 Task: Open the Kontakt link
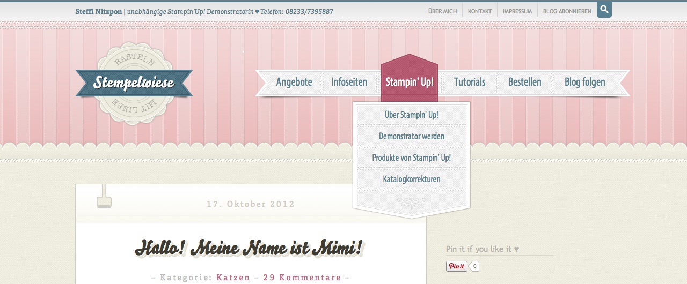480,11
